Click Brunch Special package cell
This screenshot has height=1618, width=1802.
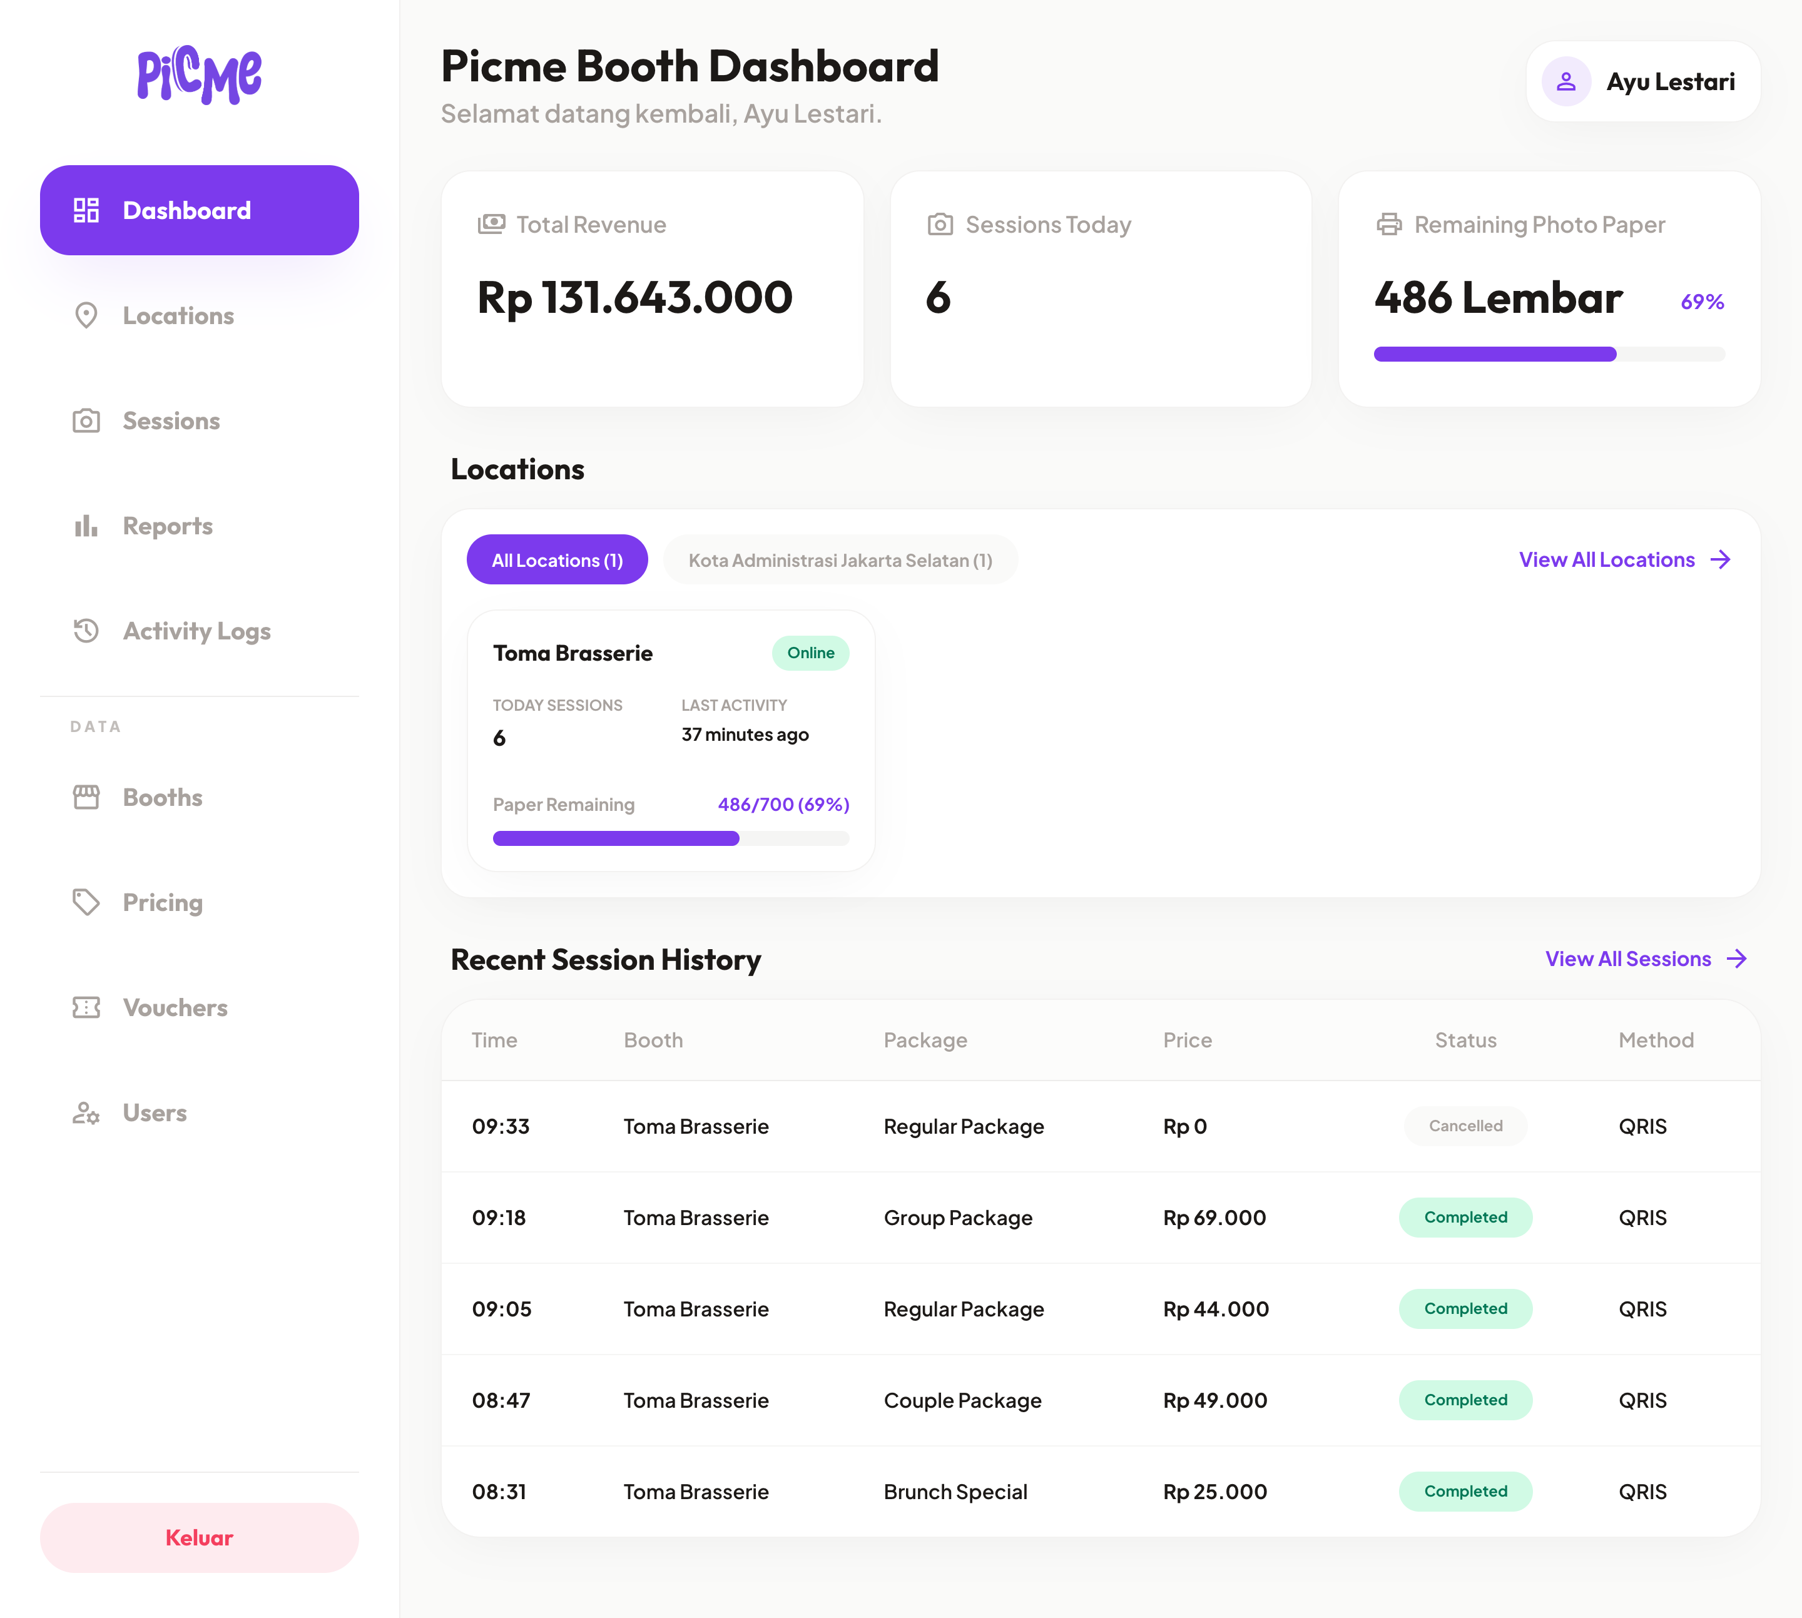(955, 1492)
